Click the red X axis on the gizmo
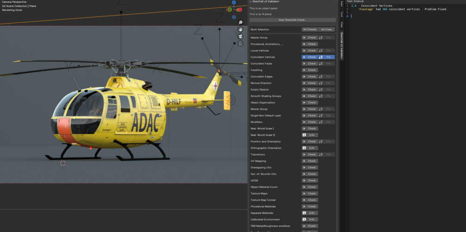The image size is (466, 232). [x=239, y=10]
